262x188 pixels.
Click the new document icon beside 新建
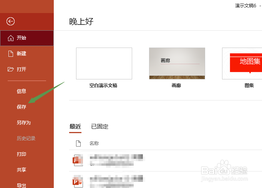click(11, 54)
